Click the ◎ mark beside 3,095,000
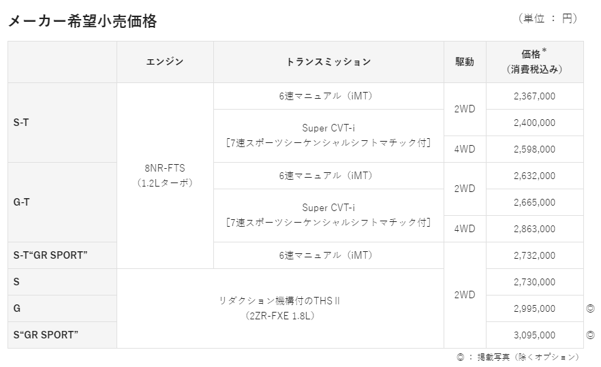The height and width of the screenshot is (367, 601). point(590,335)
